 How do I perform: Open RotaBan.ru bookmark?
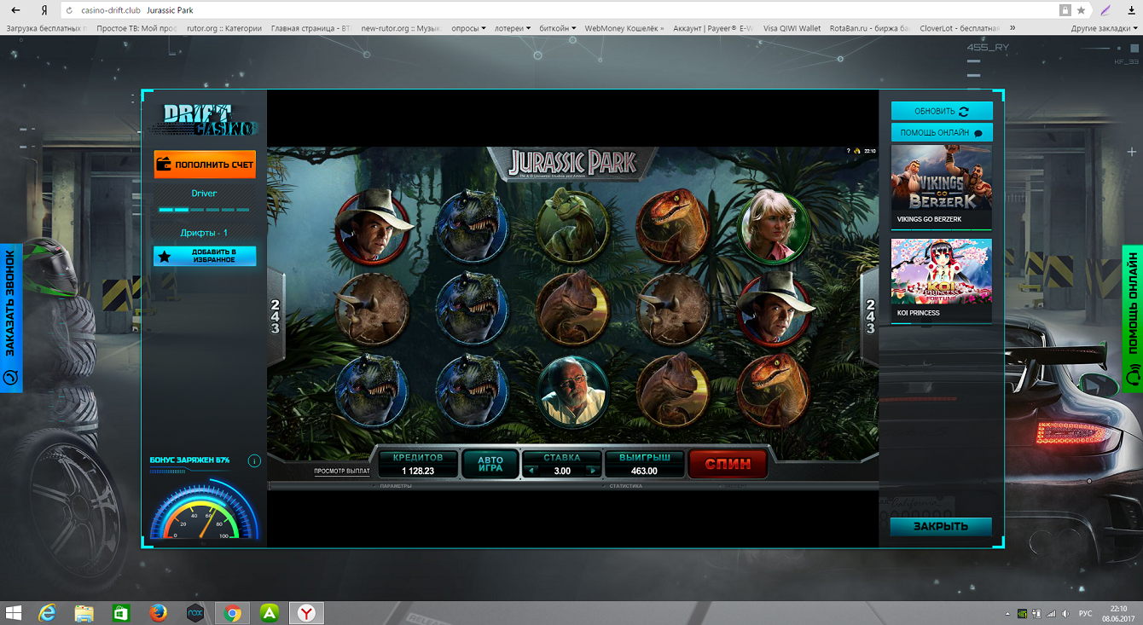pos(871,28)
